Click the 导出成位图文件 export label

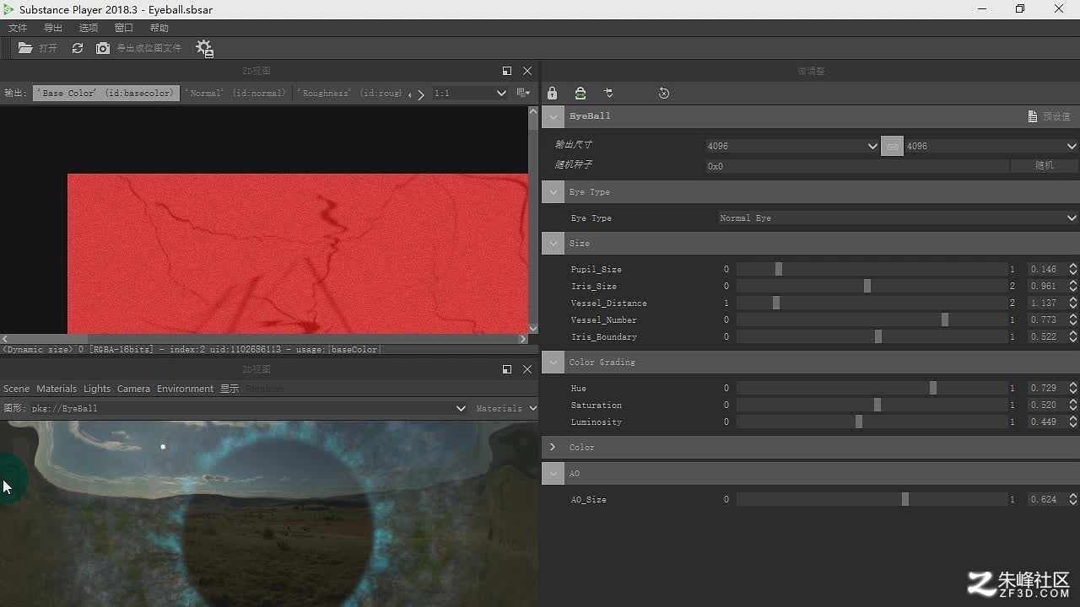pyautogui.click(x=148, y=48)
